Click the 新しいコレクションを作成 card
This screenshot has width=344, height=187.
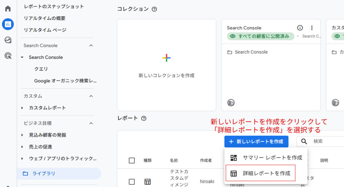166,65
